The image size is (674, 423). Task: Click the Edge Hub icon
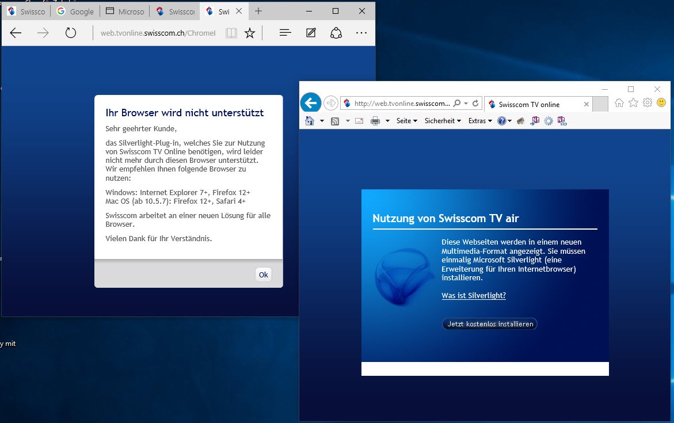coord(285,33)
